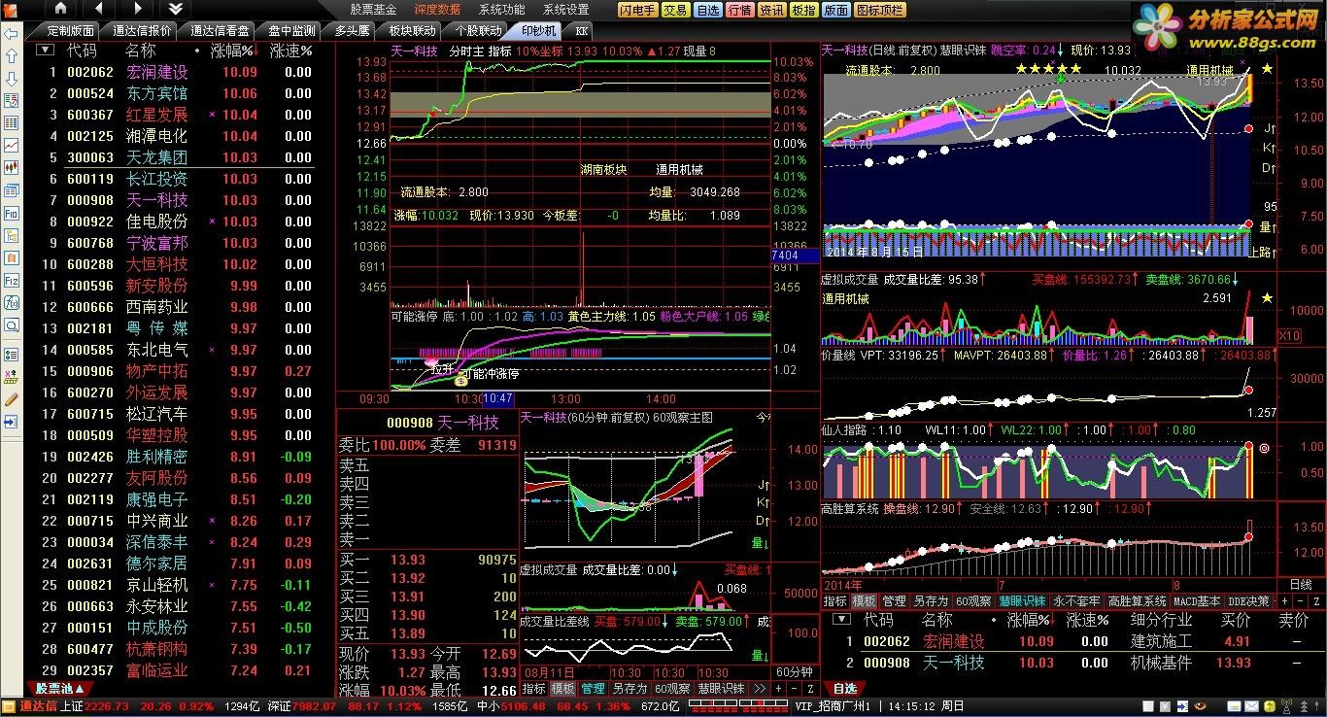1327x717 pixels.
Task: Click the 高胜算系统 tab under right chart
Action: 1138,601
